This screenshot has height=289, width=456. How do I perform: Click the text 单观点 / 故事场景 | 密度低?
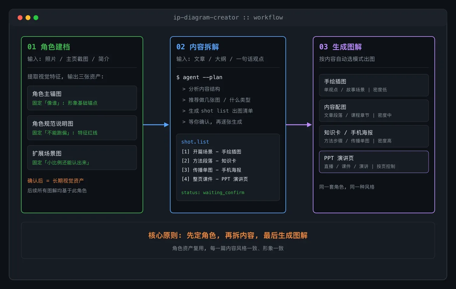click(x=356, y=90)
